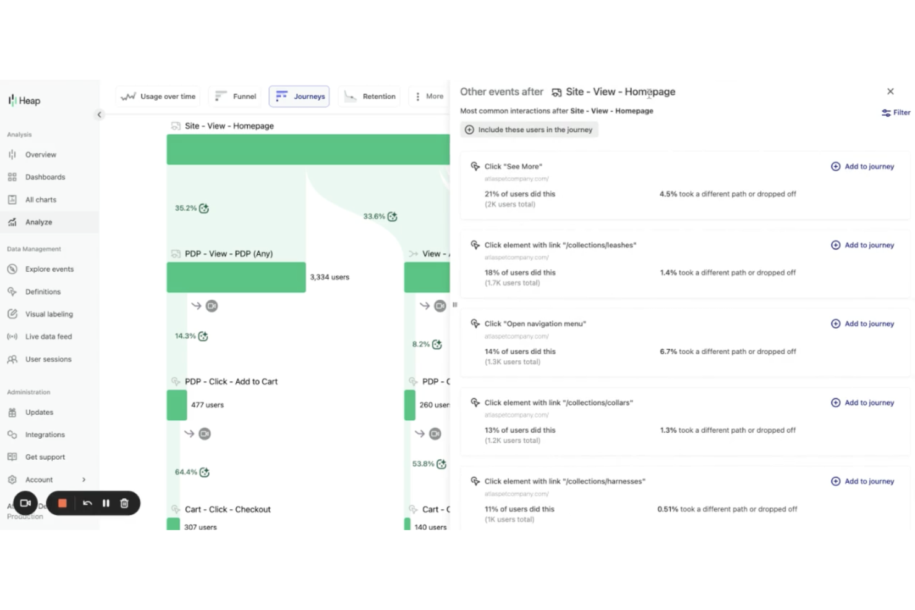The image size is (915, 610).
Task: Open Definitions in Data Management
Action: (x=43, y=292)
